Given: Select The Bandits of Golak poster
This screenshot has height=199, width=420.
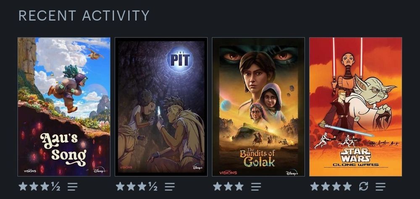Looking at the screenshot, I should click(258, 107).
